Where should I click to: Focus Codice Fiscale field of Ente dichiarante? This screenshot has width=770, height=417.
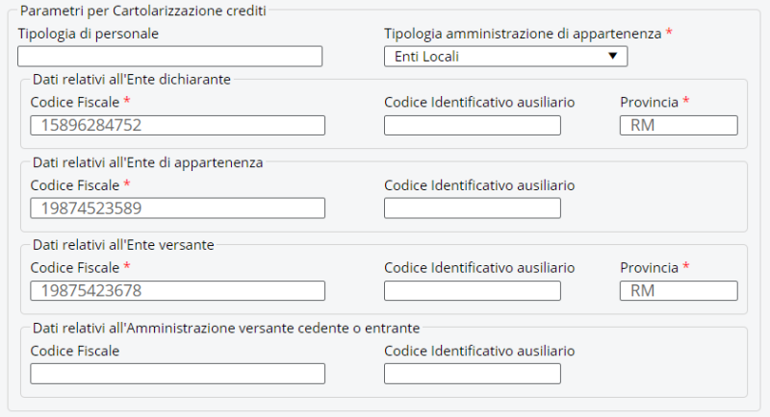coord(177,125)
